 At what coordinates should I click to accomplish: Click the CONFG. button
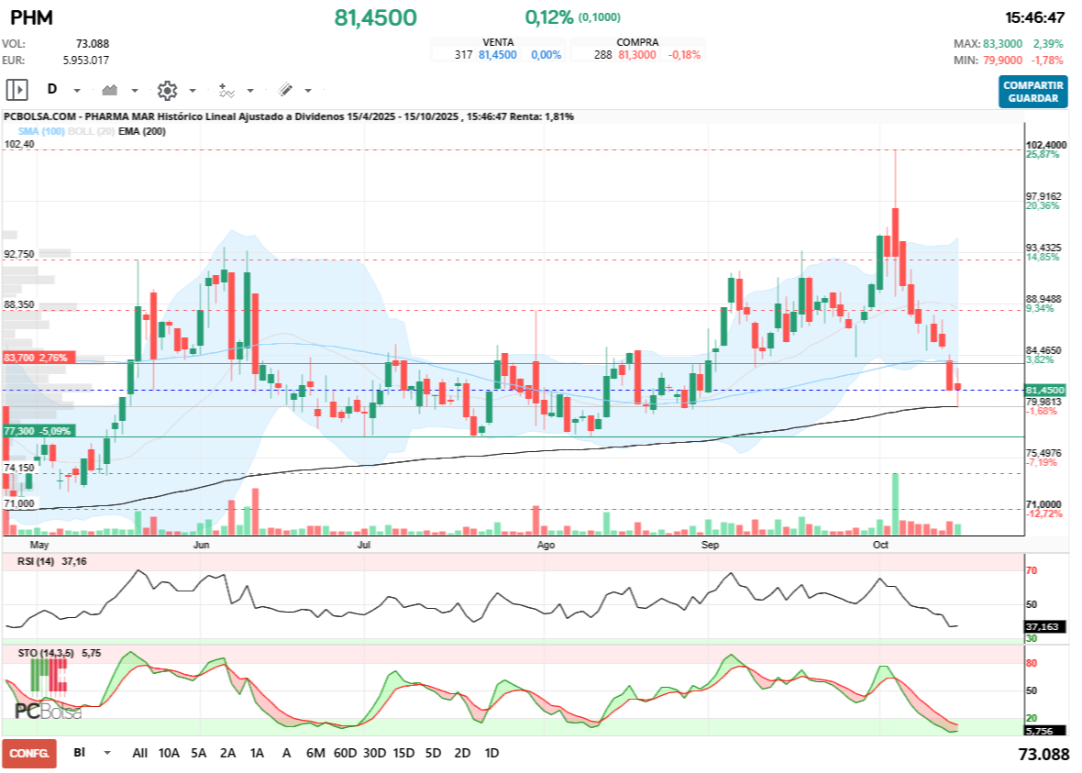coord(29,753)
